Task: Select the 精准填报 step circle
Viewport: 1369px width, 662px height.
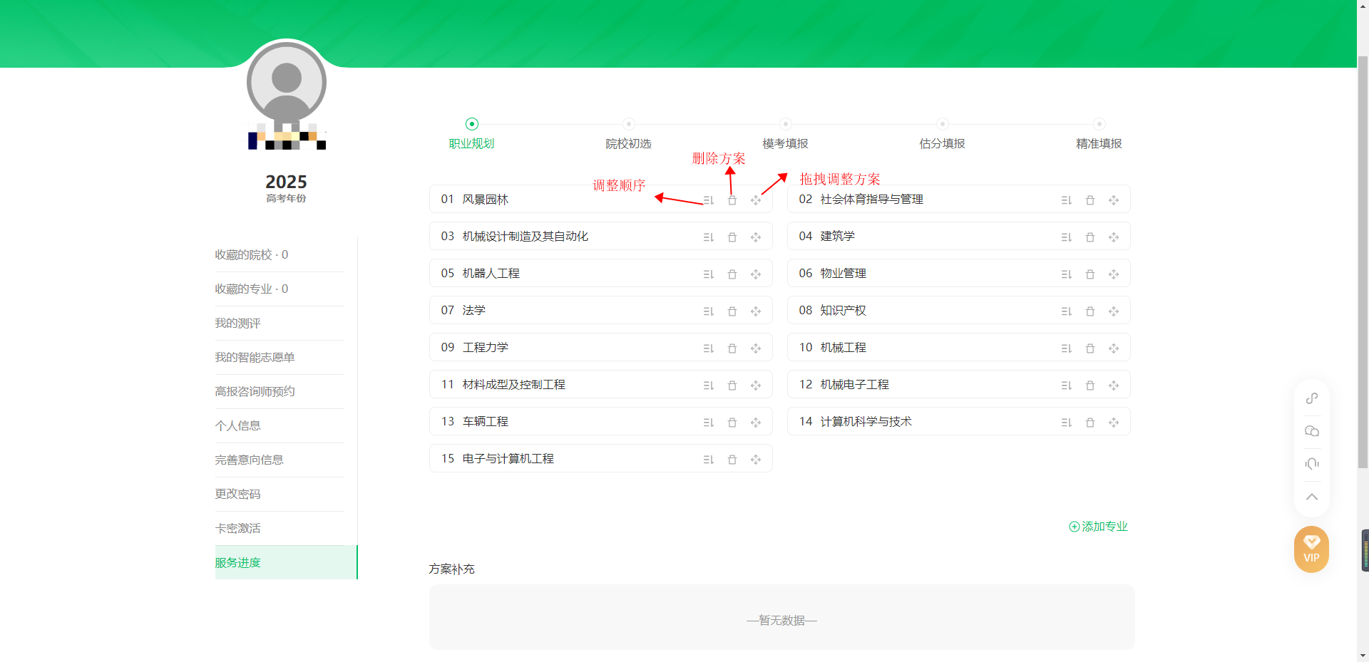Action: click(x=1098, y=123)
